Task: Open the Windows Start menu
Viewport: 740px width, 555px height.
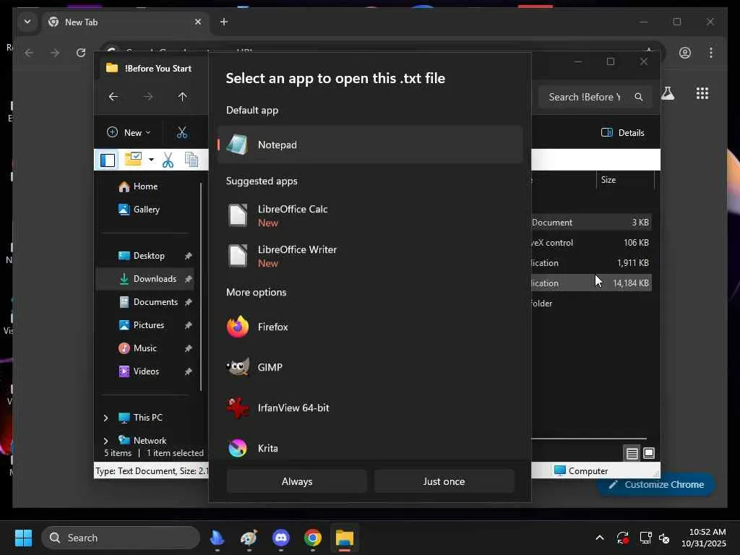Action: pyautogui.click(x=23, y=538)
